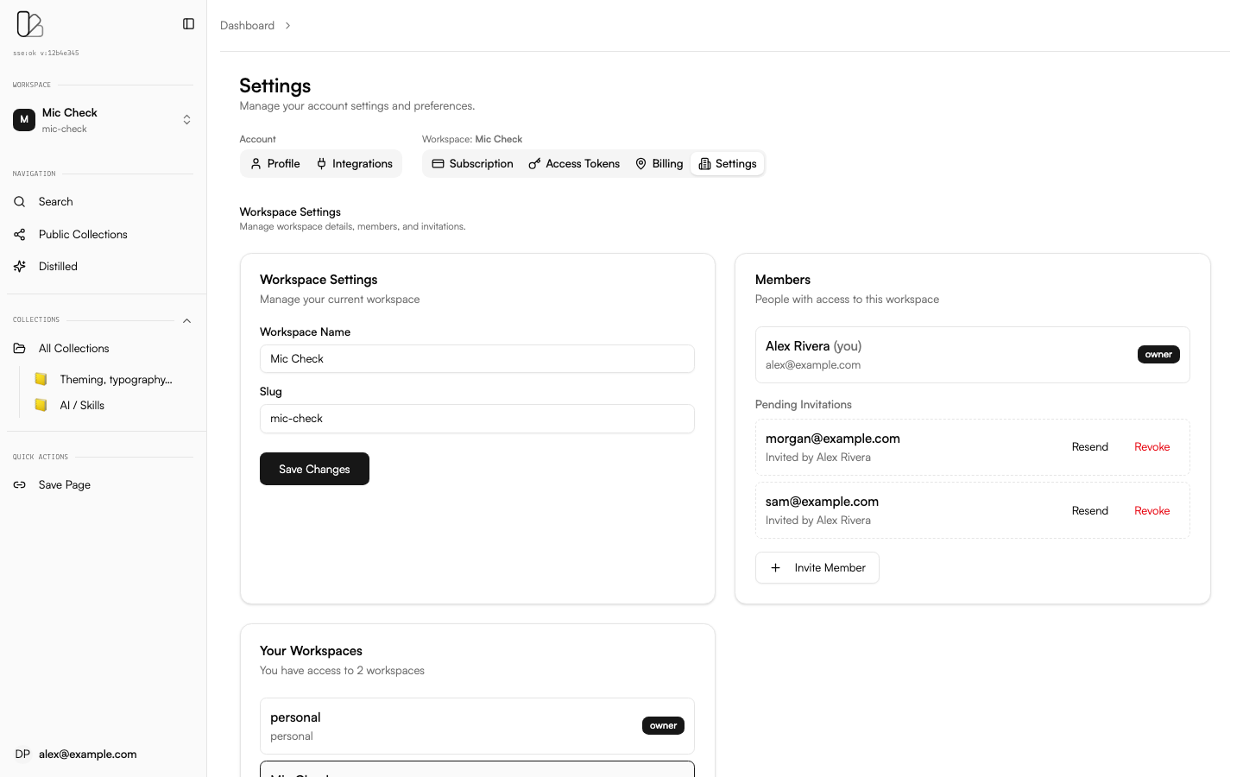Viewport: 1243px width, 777px height.
Task: Open the All Collections folder icon
Action: [19, 348]
